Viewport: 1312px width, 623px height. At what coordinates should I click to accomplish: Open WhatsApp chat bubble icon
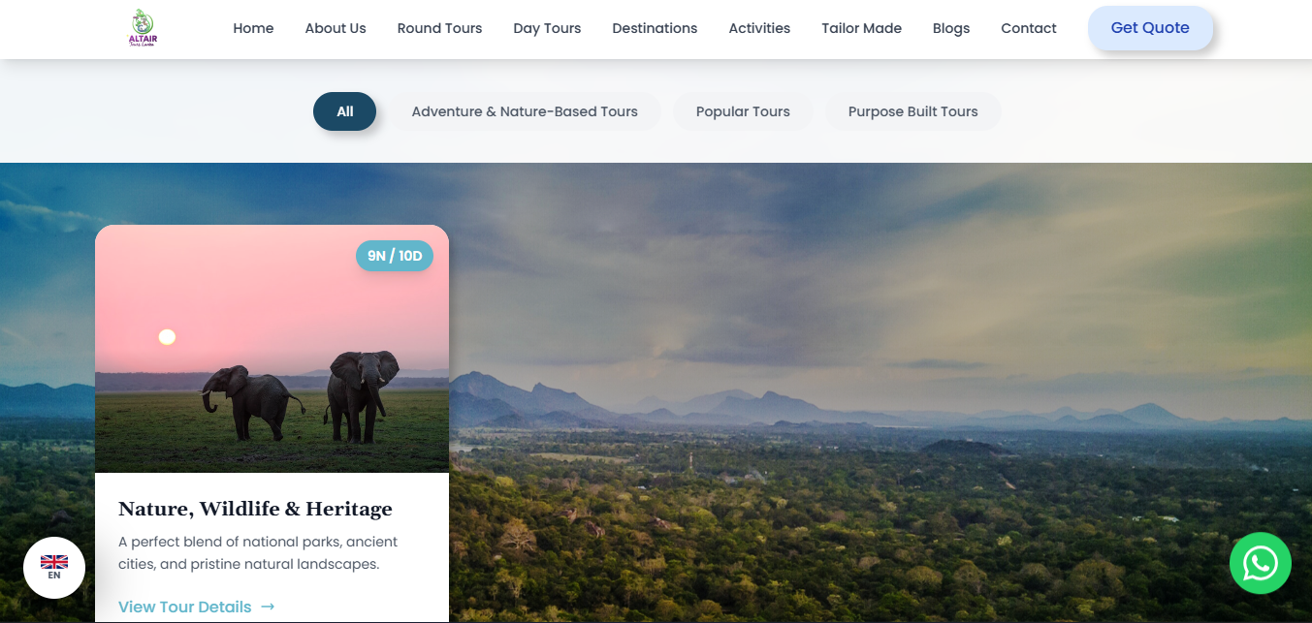click(1260, 563)
